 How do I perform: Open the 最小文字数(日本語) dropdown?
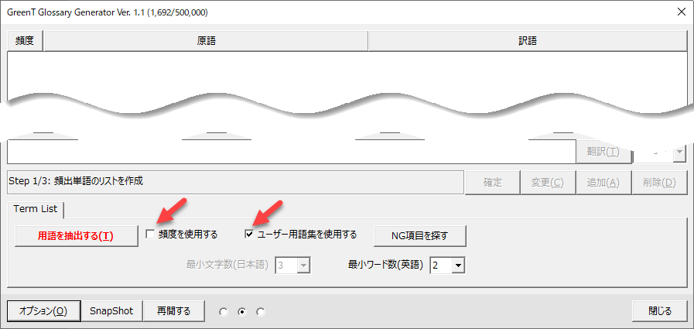point(303,266)
